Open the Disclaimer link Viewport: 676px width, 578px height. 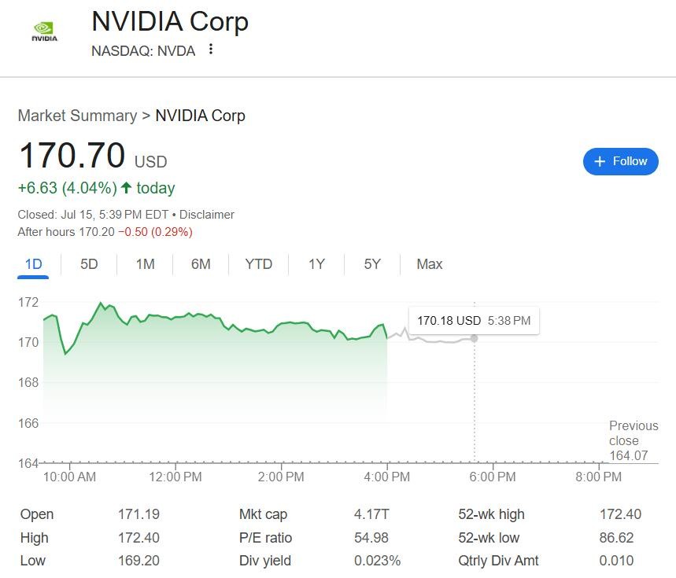207,215
